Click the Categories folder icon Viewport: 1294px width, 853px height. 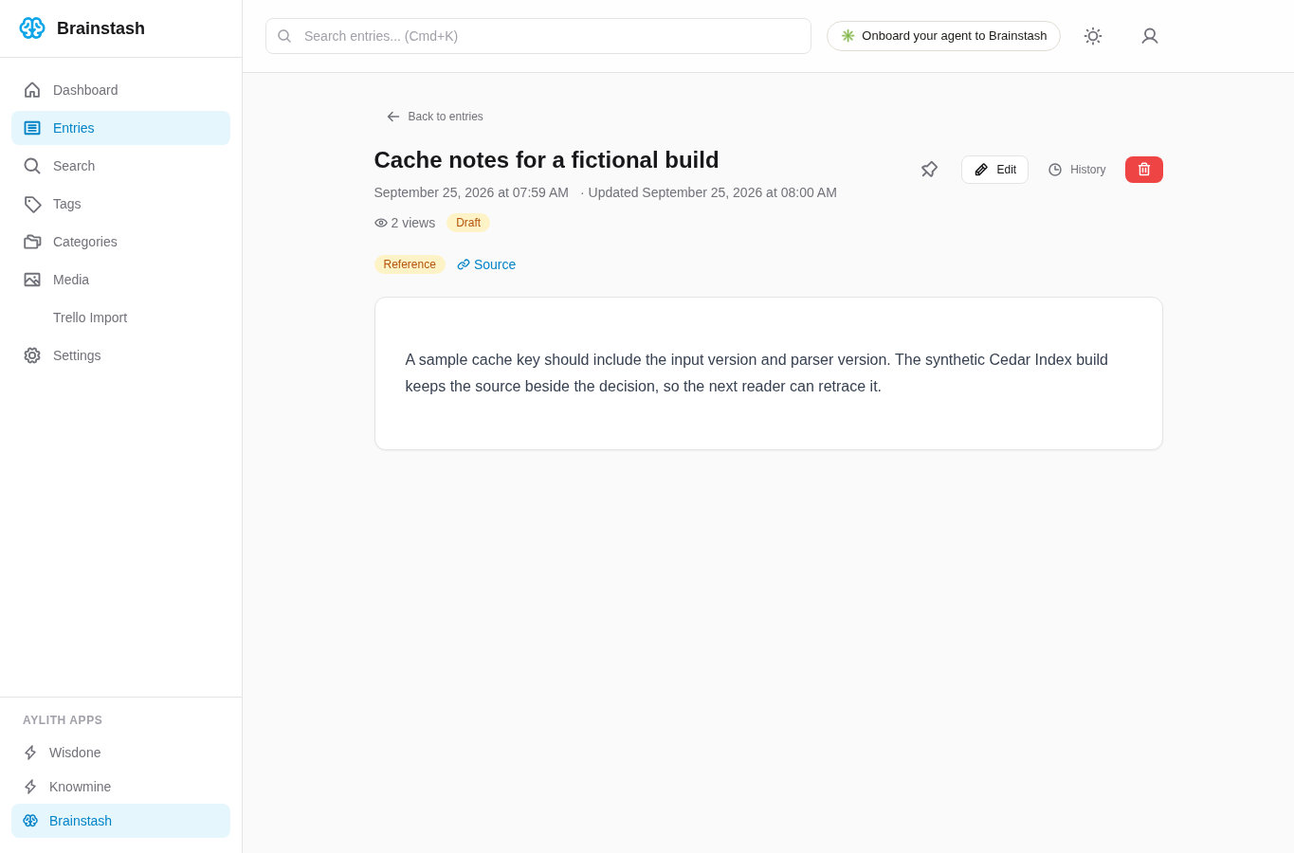click(32, 242)
